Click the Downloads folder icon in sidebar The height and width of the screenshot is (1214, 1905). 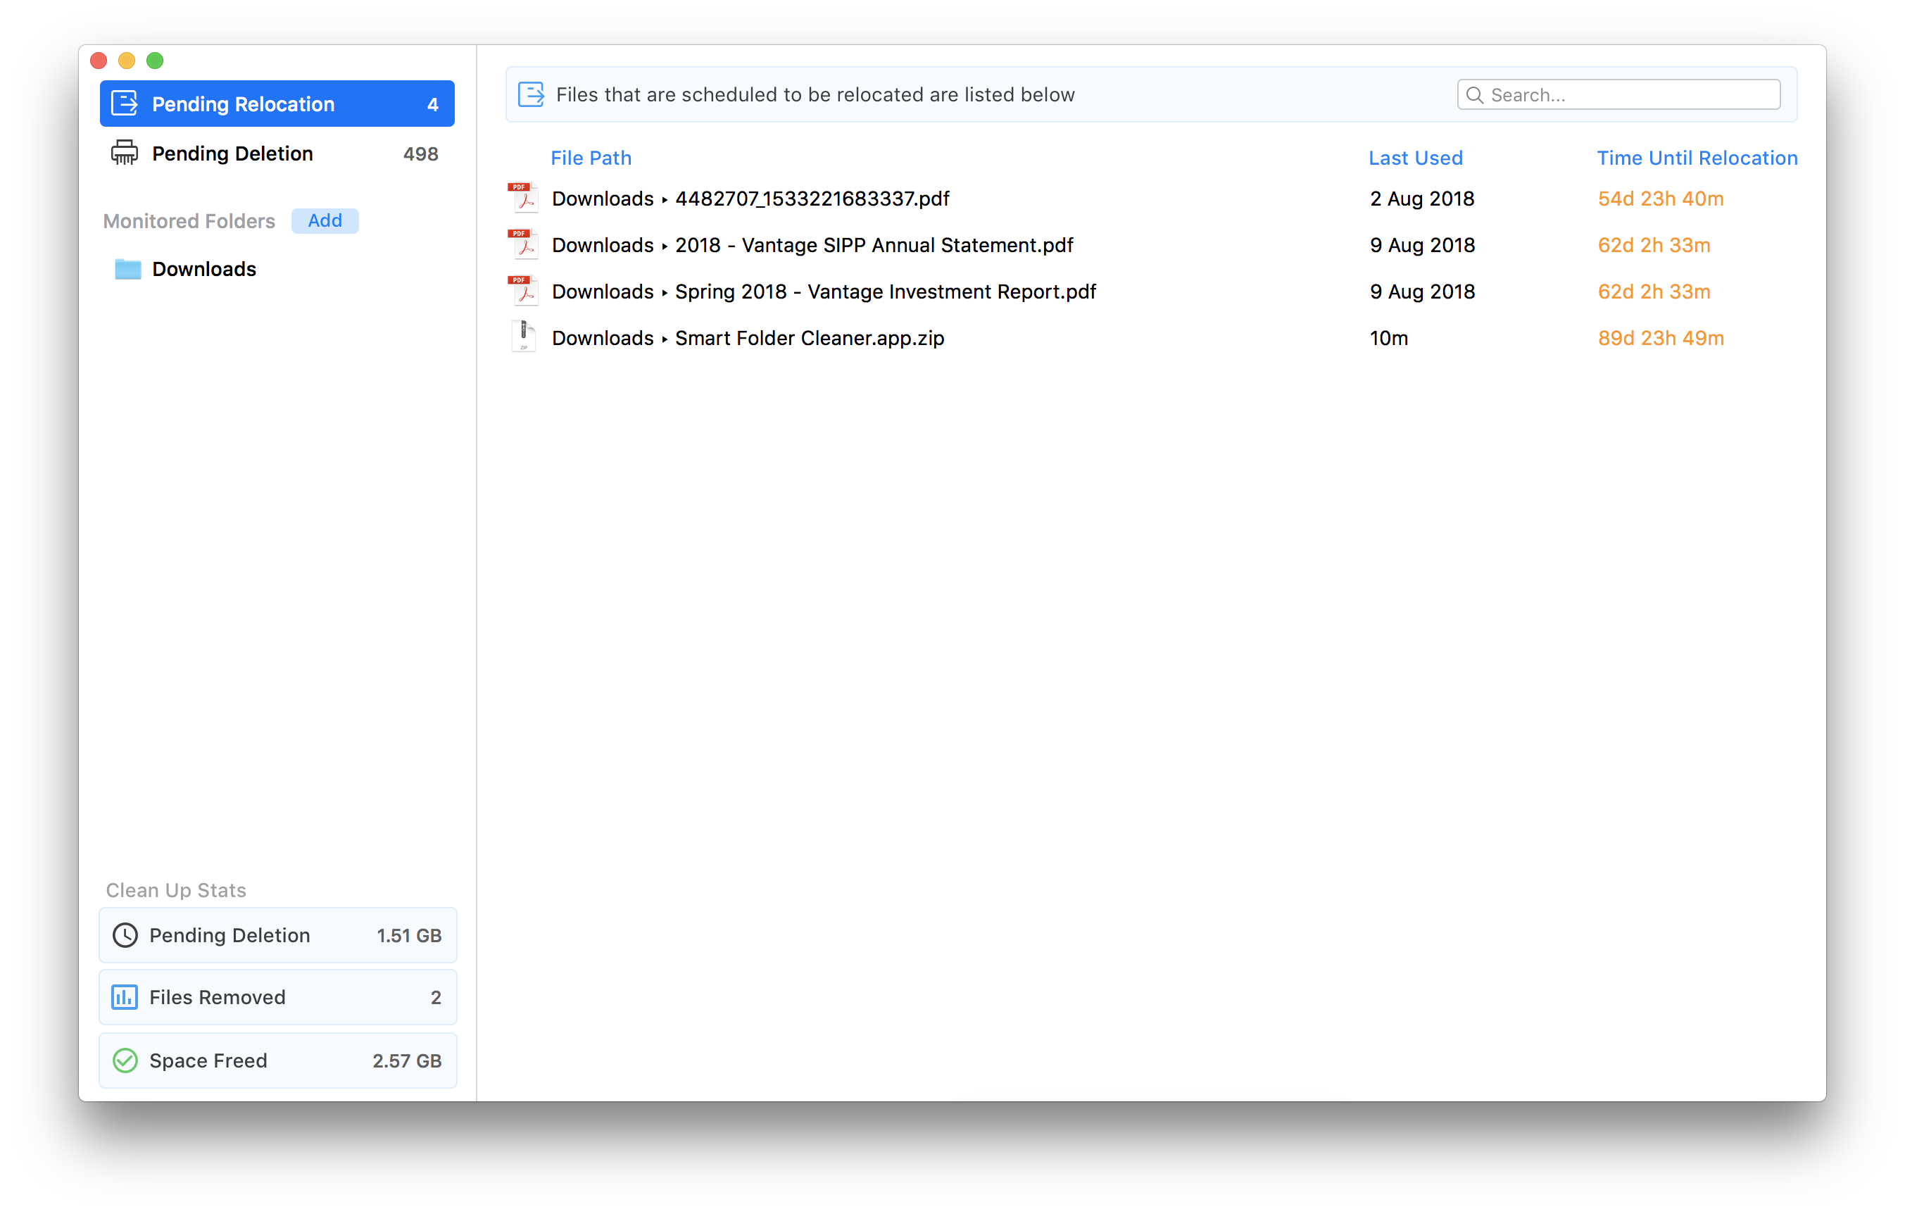tap(126, 268)
